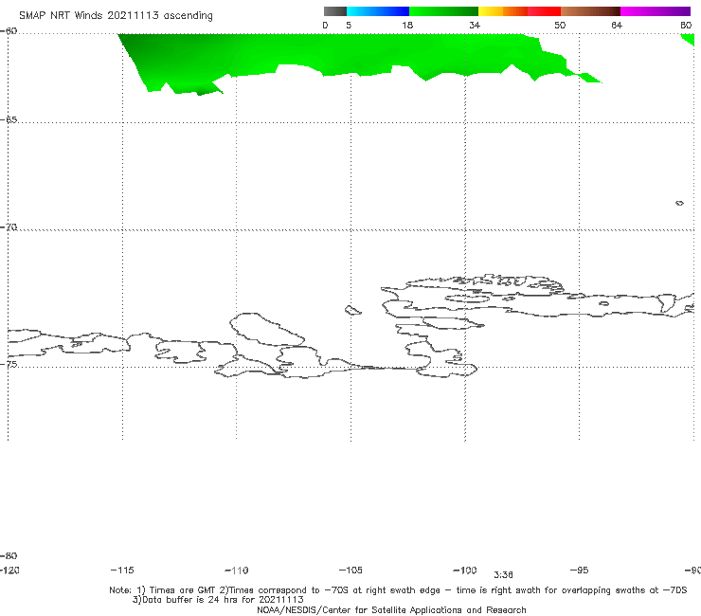
Task: Click the title 'SMAP NRT Winds 20211113 ascending'
Action: (x=116, y=15)
